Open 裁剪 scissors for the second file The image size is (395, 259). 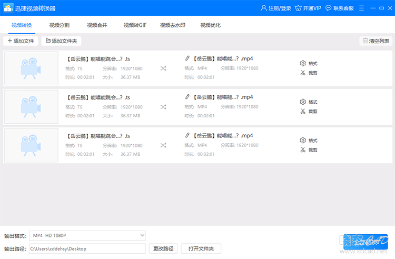tap(309, 112)
